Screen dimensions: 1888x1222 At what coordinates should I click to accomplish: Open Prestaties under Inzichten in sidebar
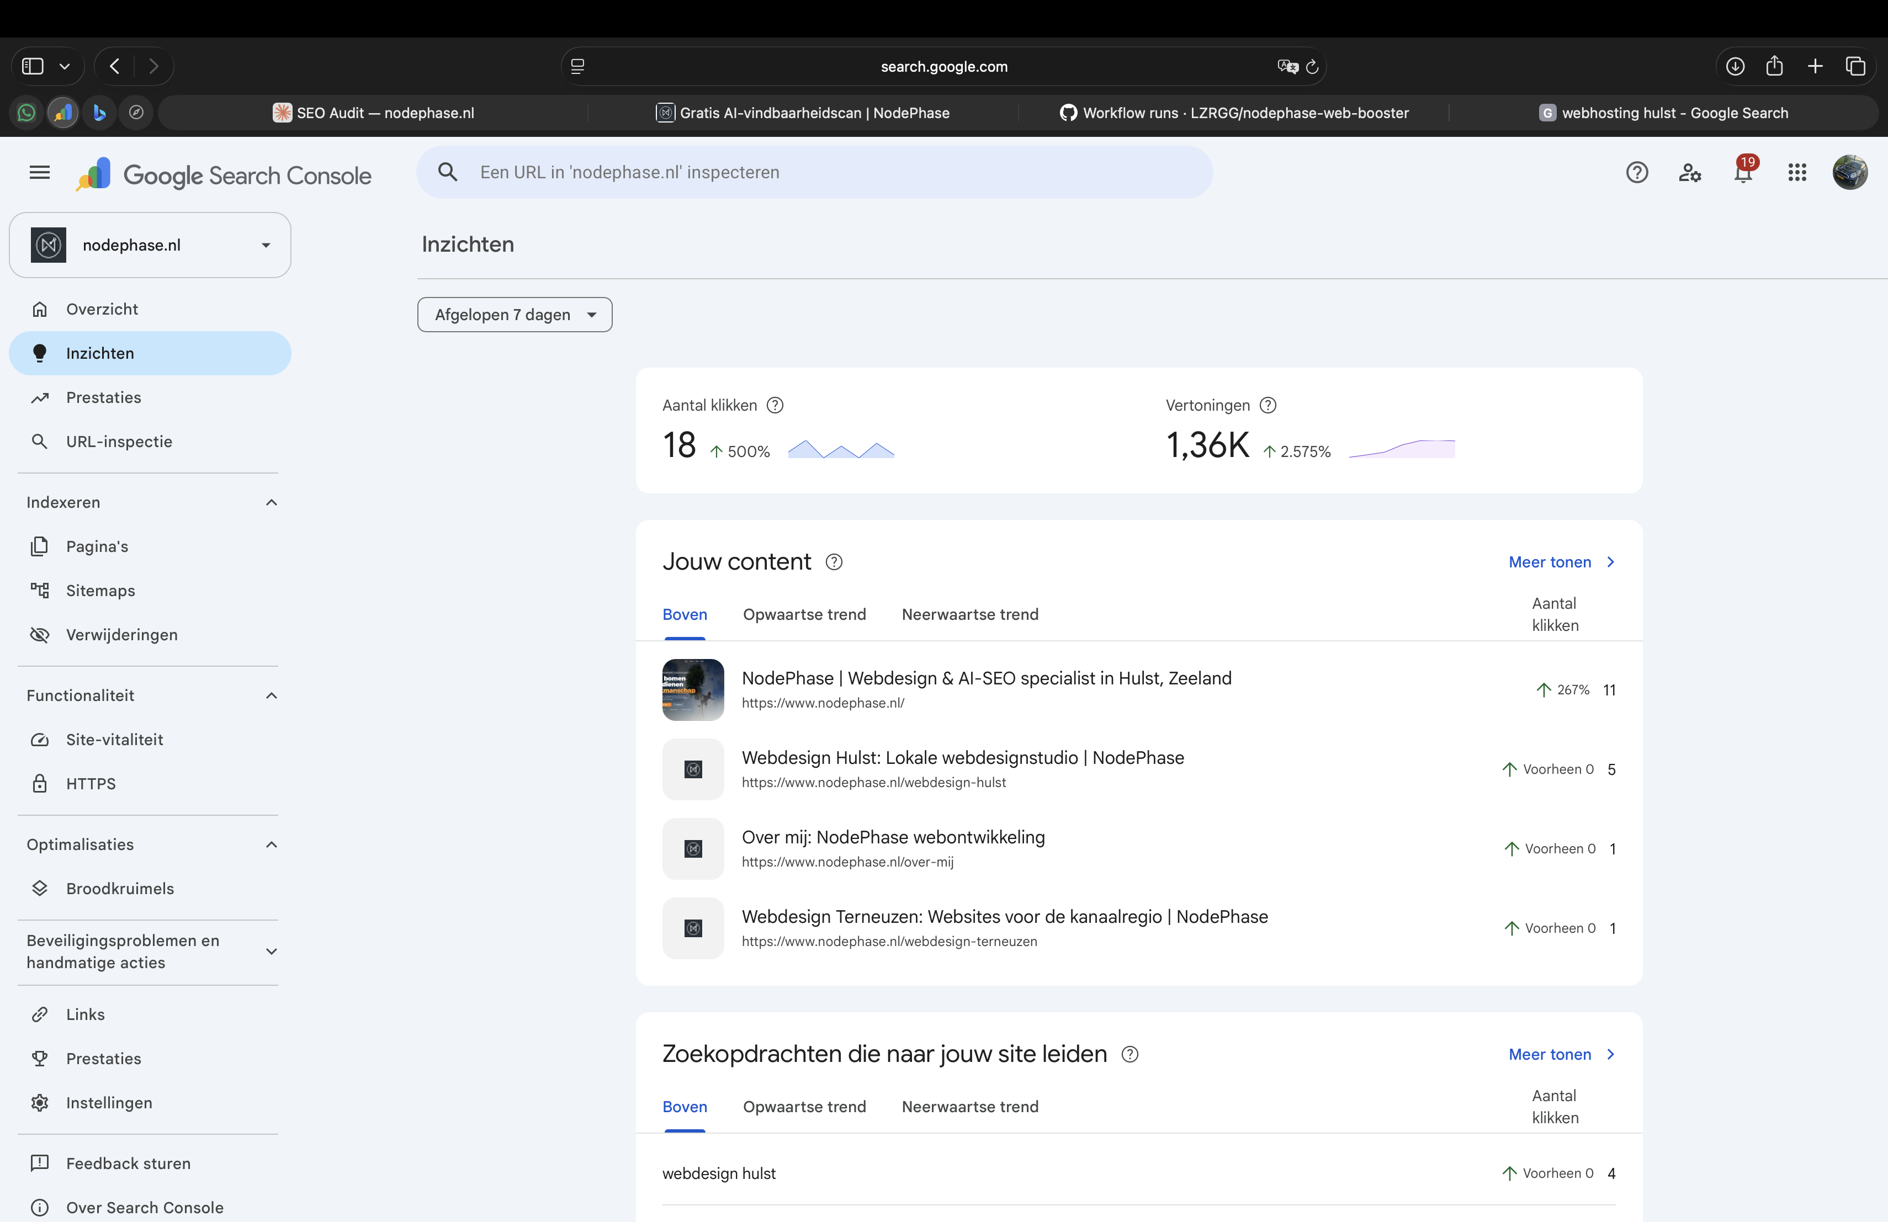click(x=150, y=397)
